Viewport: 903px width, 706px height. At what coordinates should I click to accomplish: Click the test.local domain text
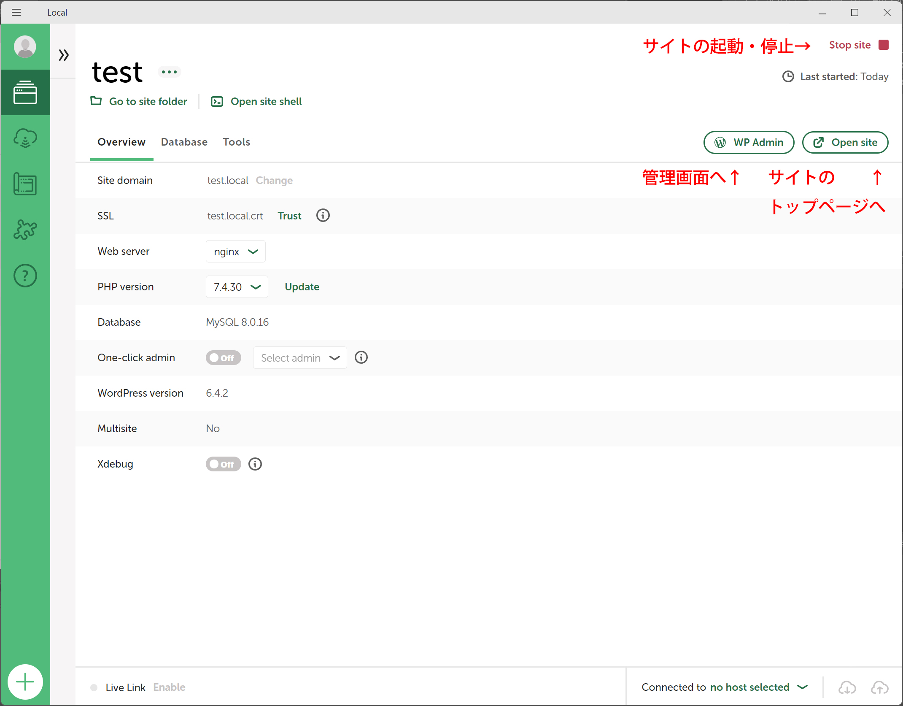tap(228, 181)
